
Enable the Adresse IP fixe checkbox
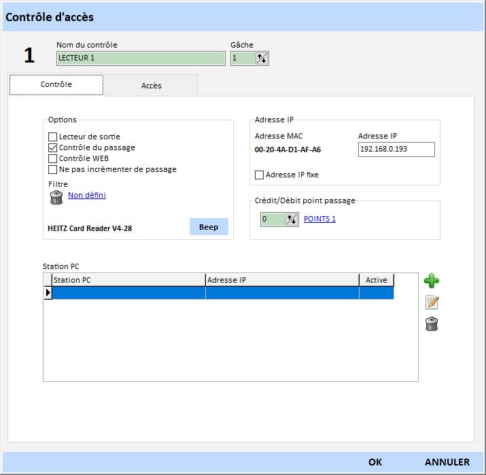tap(259, 175)
